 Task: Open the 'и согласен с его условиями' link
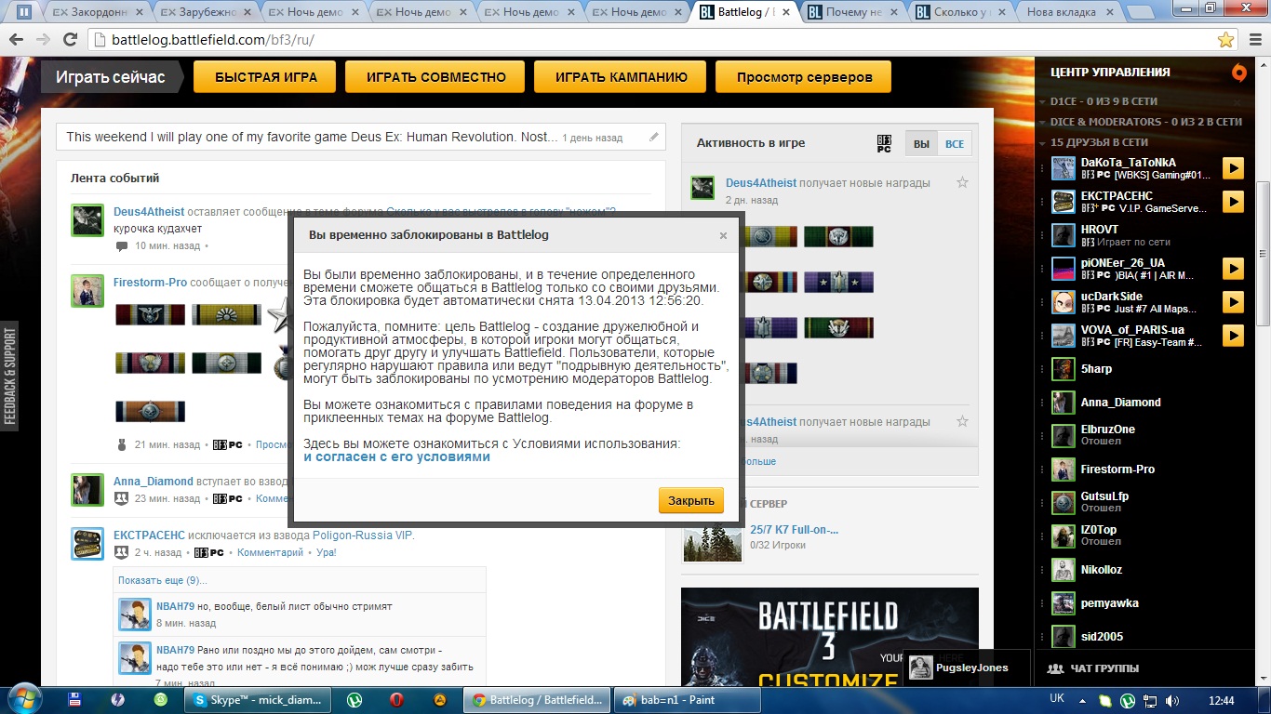click(397, 457)
